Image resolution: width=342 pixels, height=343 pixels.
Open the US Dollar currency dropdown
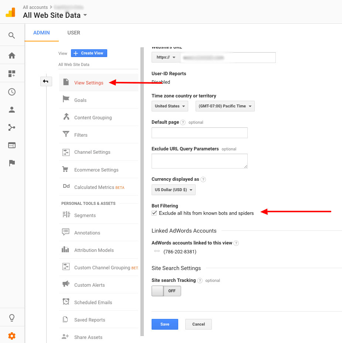pos(173,189)
